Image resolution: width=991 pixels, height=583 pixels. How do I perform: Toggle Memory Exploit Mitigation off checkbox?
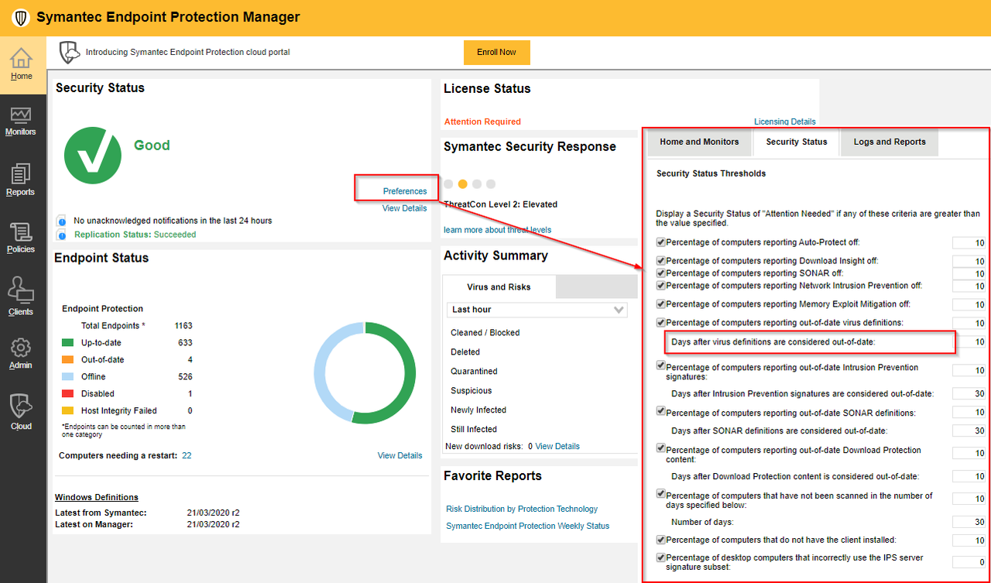click(660, 304)
